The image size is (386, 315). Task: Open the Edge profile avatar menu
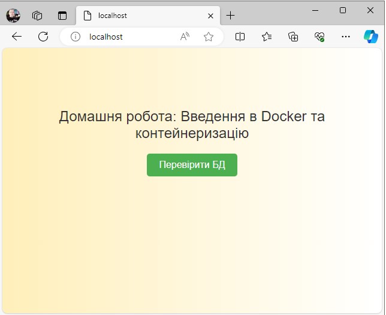(x=13, y=16)
